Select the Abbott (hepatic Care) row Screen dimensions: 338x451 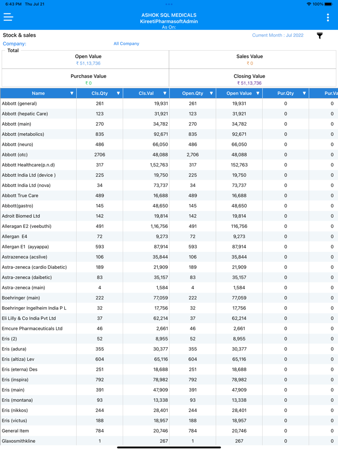[169, 113]
